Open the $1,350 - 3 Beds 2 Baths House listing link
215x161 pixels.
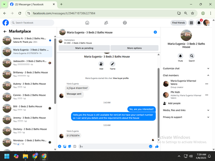pyautogui.click(x=78, y=43)
